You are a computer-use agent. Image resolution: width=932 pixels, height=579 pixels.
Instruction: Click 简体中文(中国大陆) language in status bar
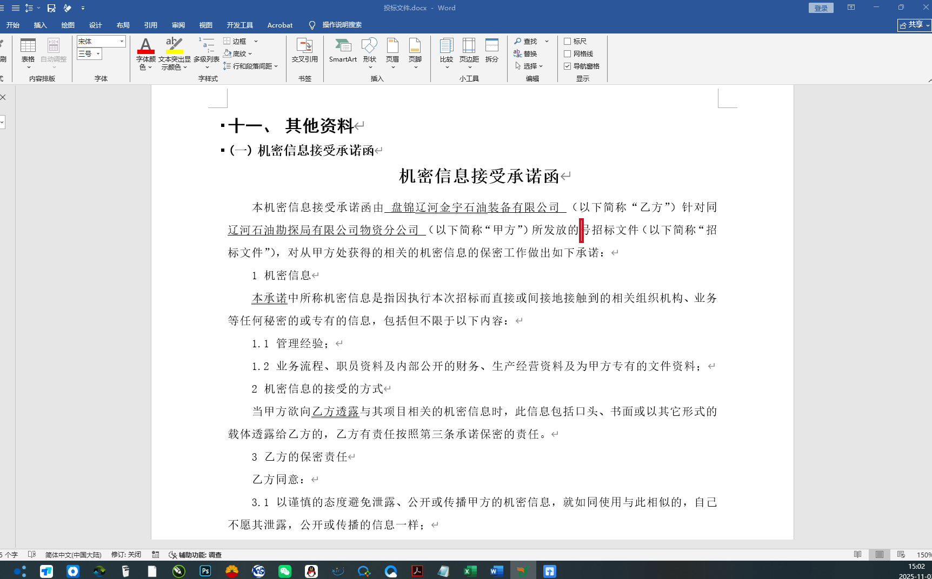73,555
